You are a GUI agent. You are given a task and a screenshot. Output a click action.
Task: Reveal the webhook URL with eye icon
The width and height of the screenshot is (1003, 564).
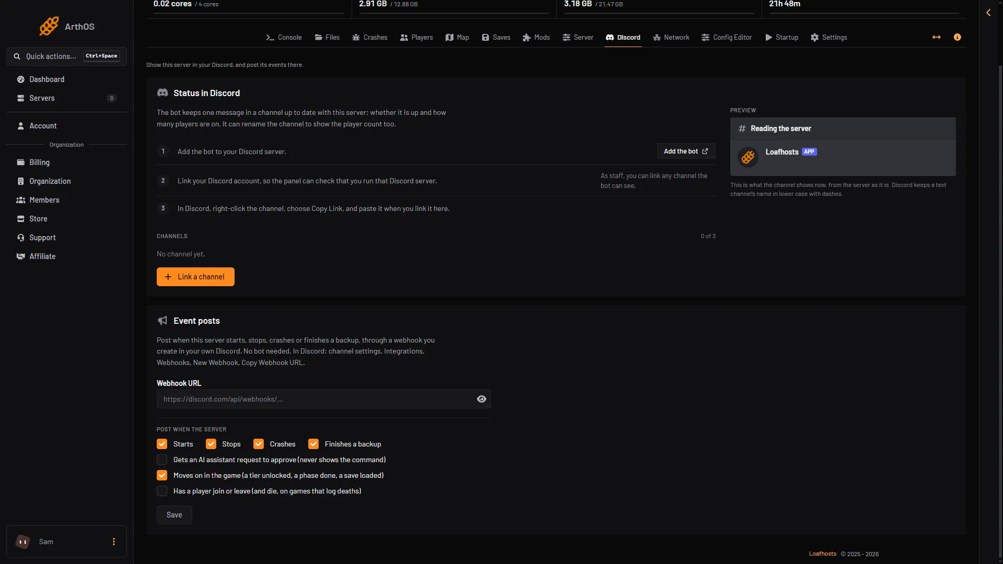[x=482, y=399]
